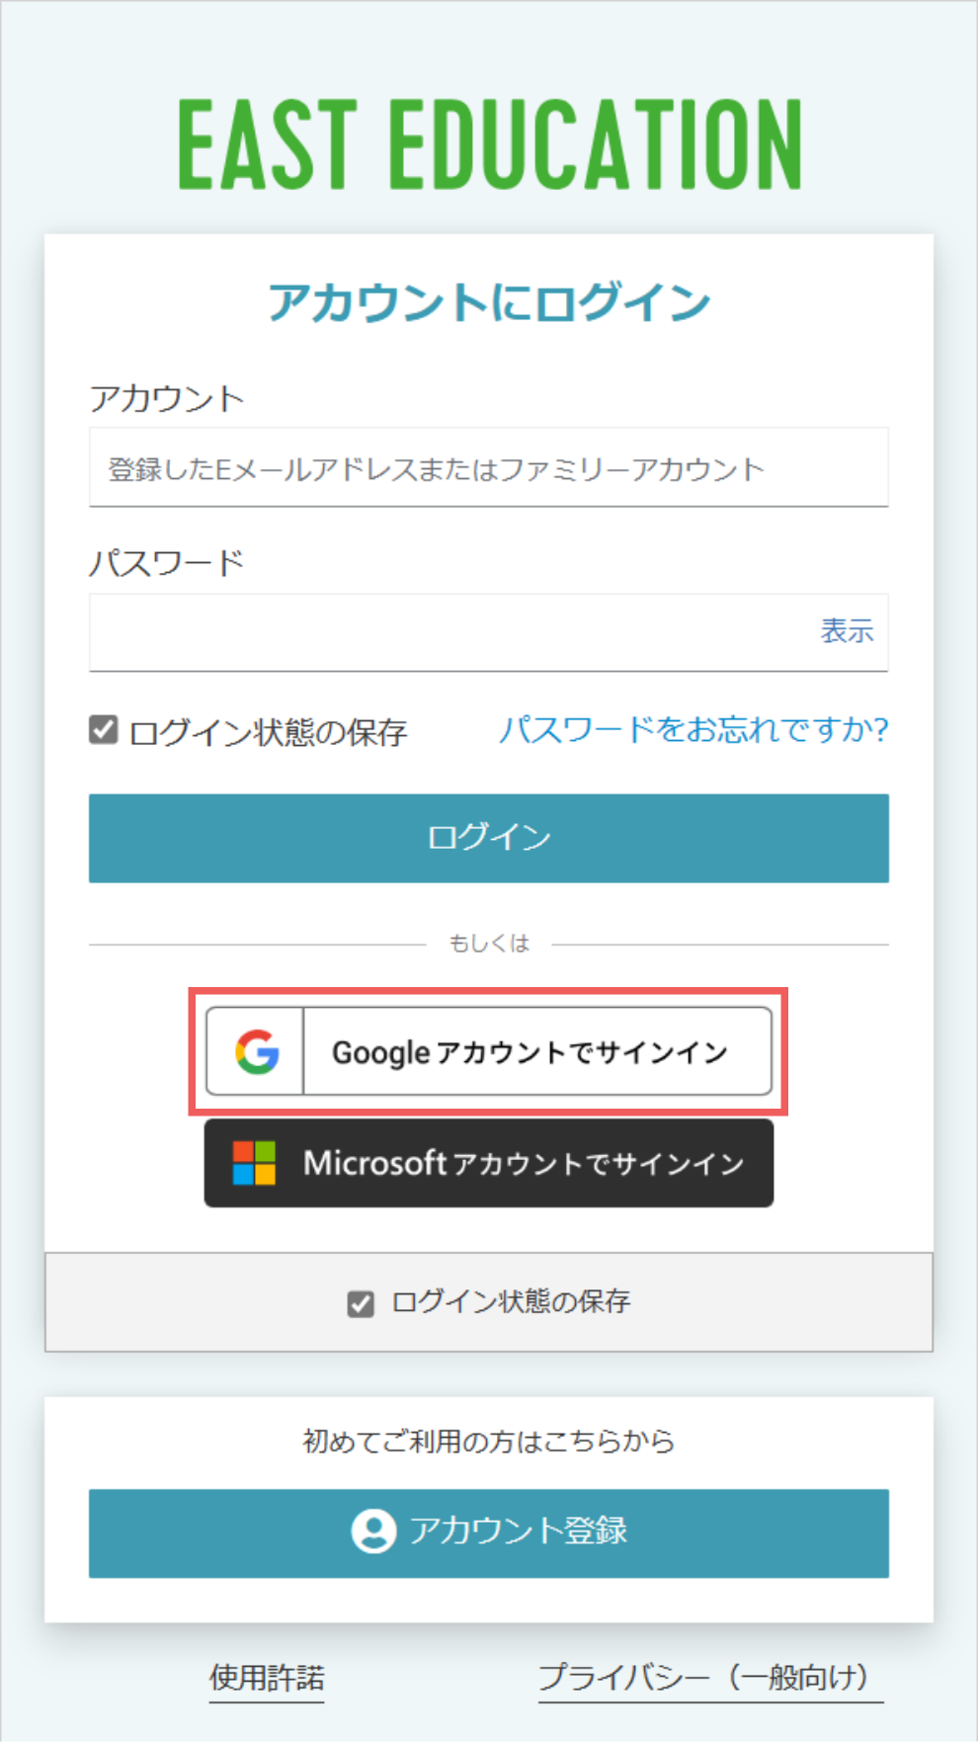This screenshot has width=978, height=1742.
Task: Toggle the ログイン状態の保存 checkbox in the gray panel
Action: click(x=361, y=1303)
